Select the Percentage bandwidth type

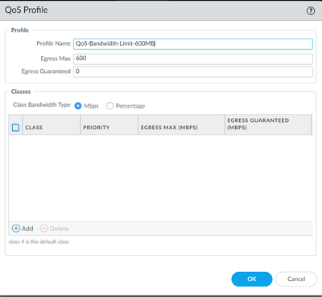(x=109, y=106)
